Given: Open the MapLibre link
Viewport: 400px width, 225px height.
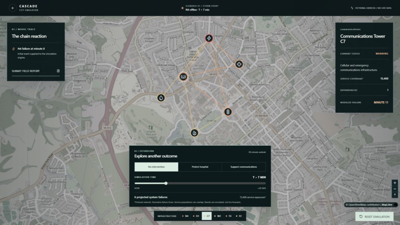Looking at the screenshot, I should coord(387,205).
